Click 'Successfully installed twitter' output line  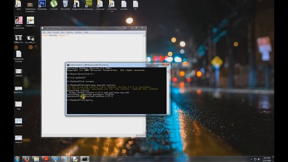pos(90,96)
